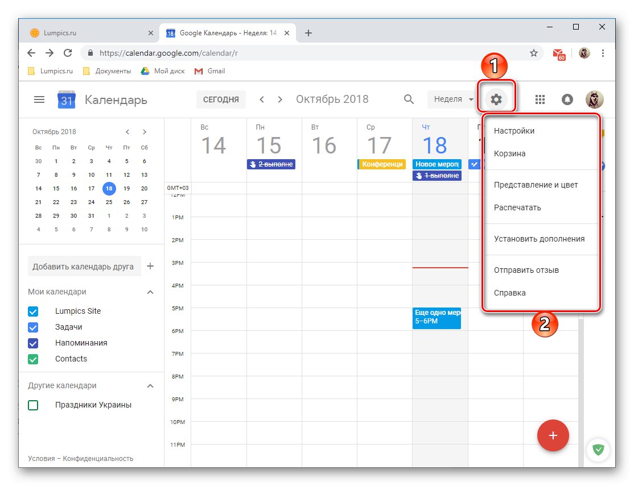Collapse the Другие календари section
634x486 pixels.
click(150, 385)
